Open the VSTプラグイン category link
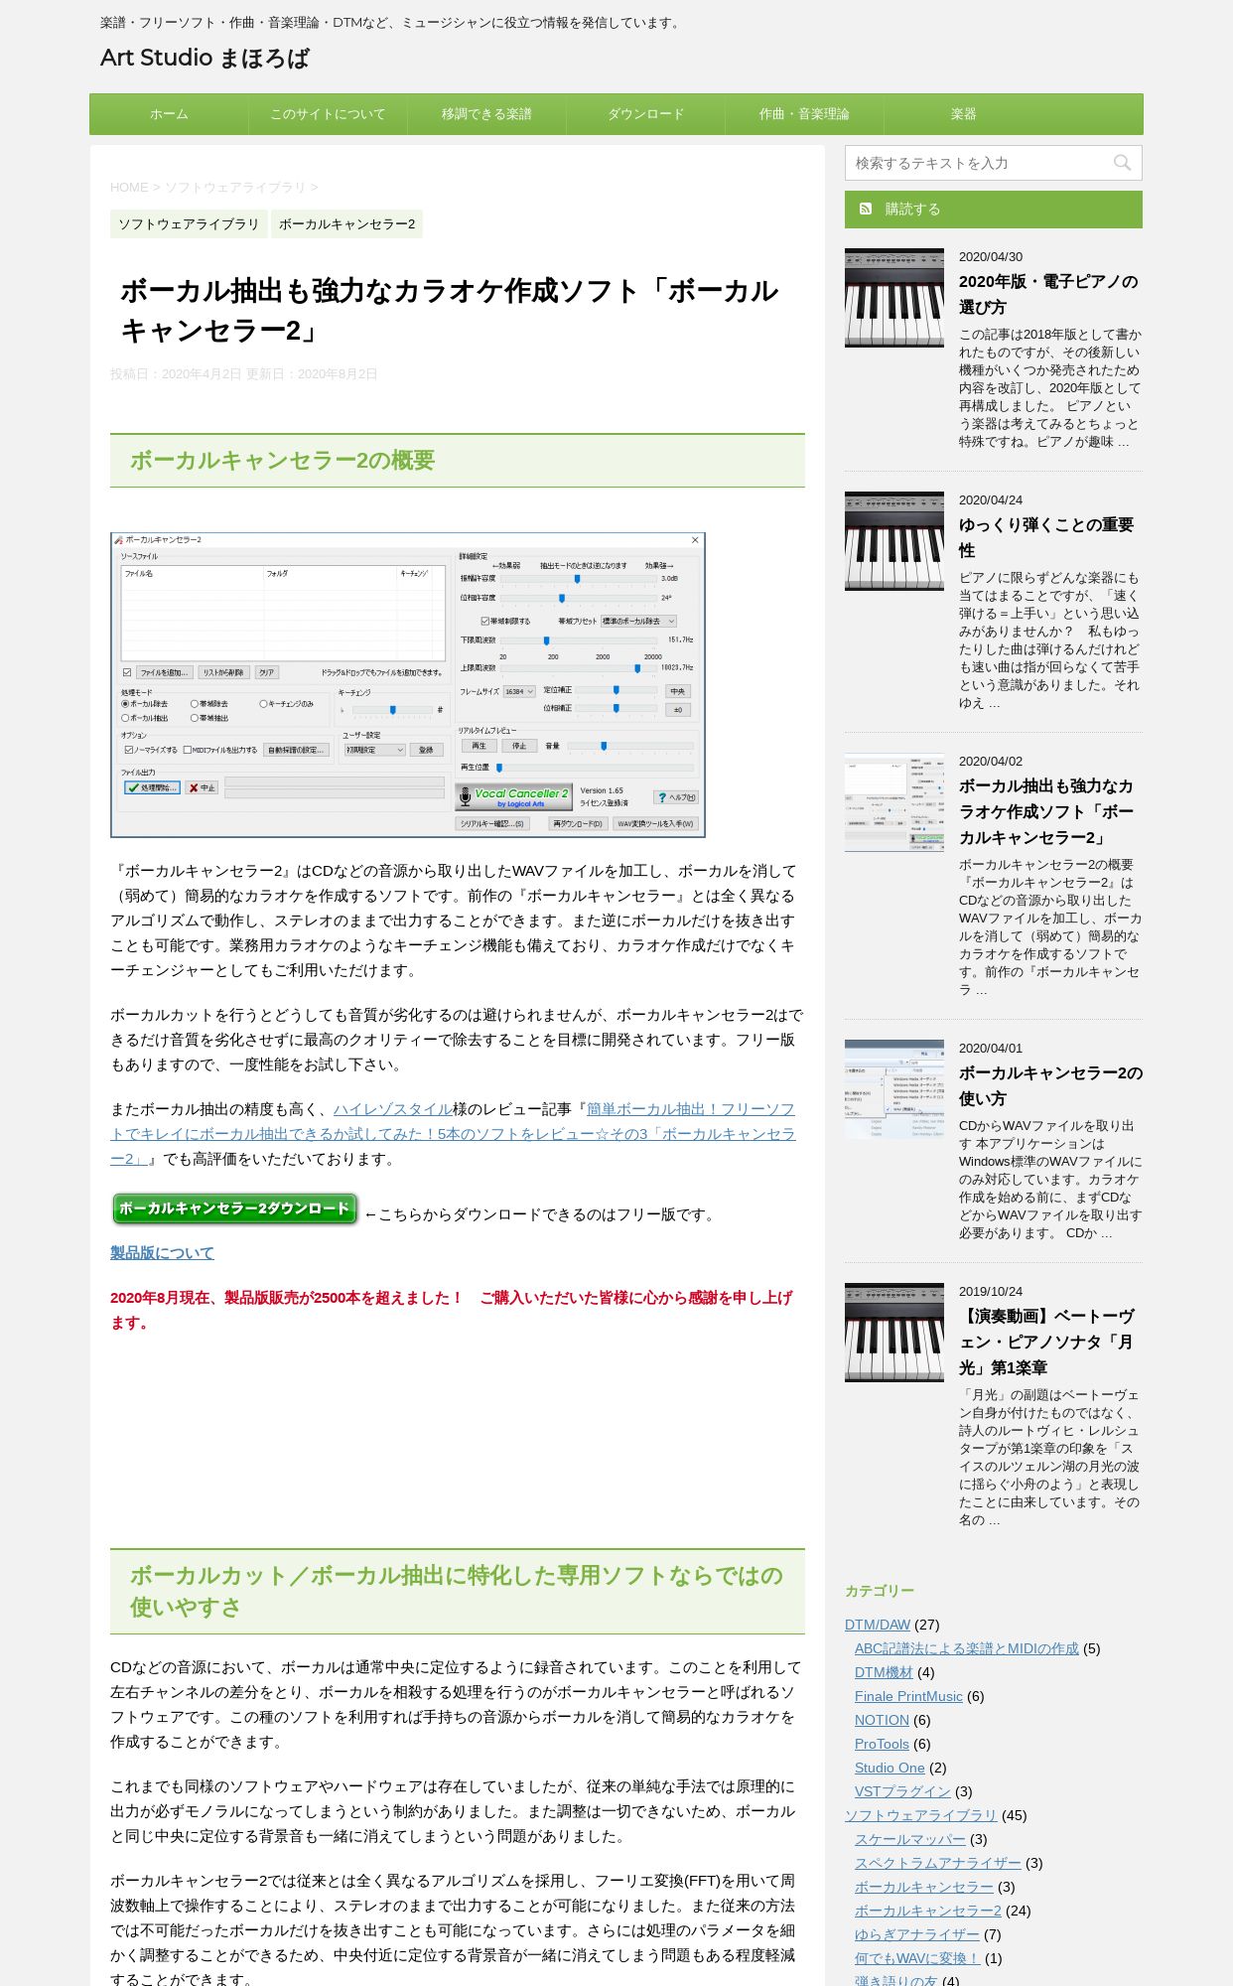 [x=902, y=1791]
